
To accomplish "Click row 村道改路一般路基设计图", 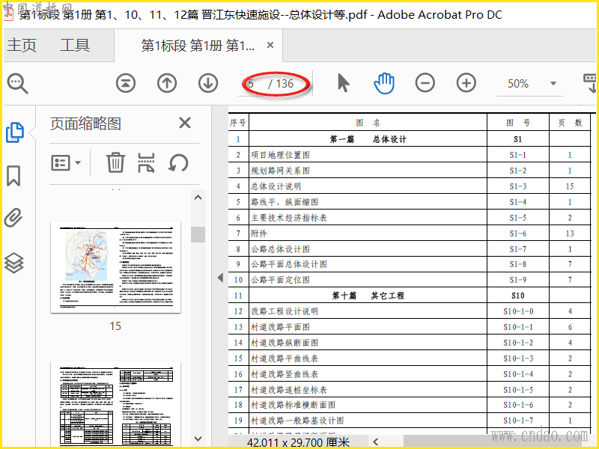I will pos(410,421).
